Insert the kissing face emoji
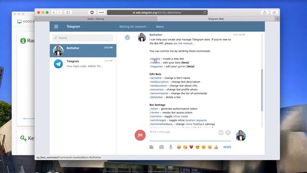 click(x=185, y=147)
